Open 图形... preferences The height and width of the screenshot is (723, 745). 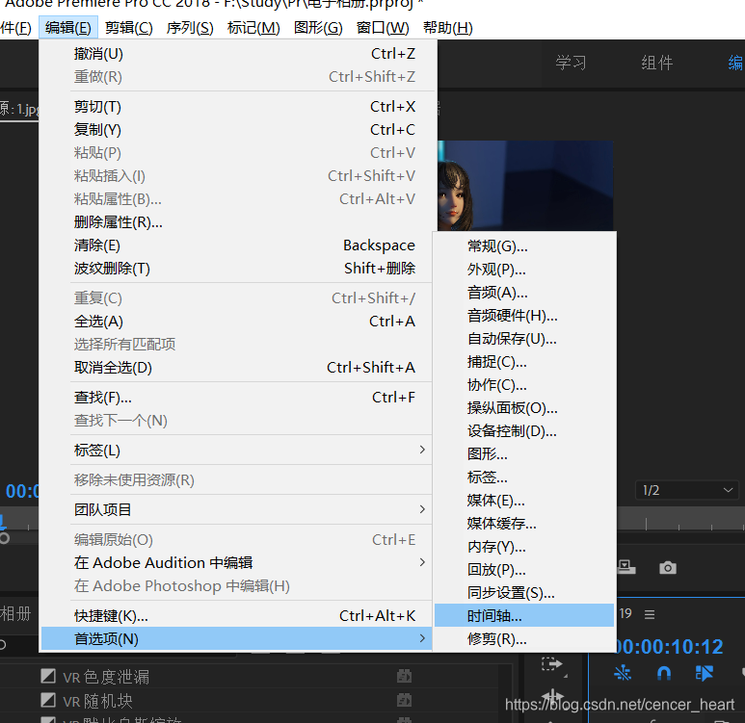(x=524, y=454)
